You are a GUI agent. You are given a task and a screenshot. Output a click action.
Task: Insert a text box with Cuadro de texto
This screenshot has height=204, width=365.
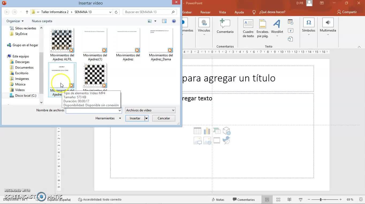tap(248, 24)
